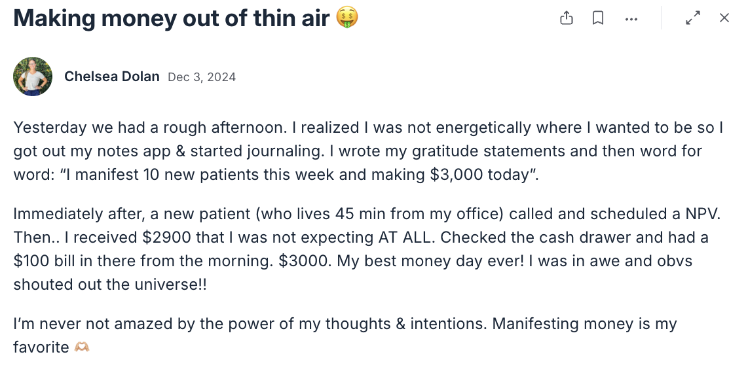748x365 pixels.
Task: Click the paragraph starting Immediately after
Action: point(367,249)
